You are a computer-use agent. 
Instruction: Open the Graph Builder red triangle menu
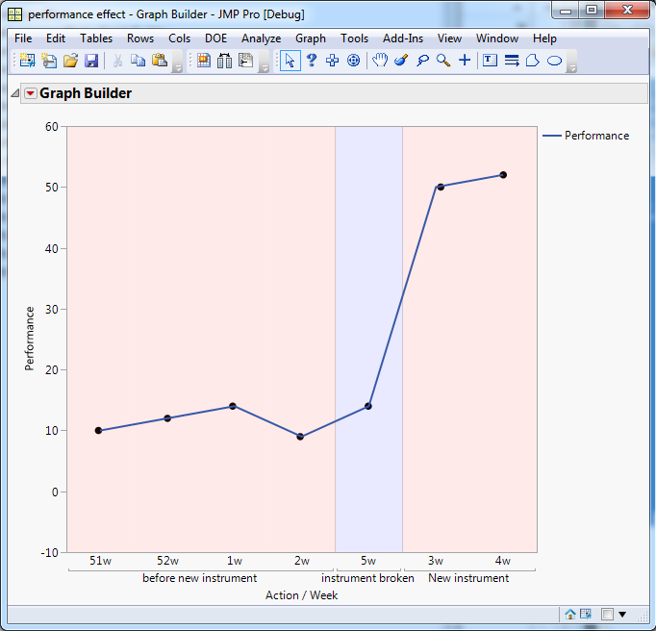(31, 93)
